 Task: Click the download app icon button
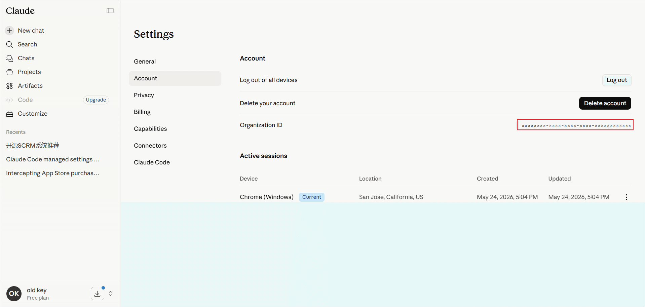tap(98, 294)
